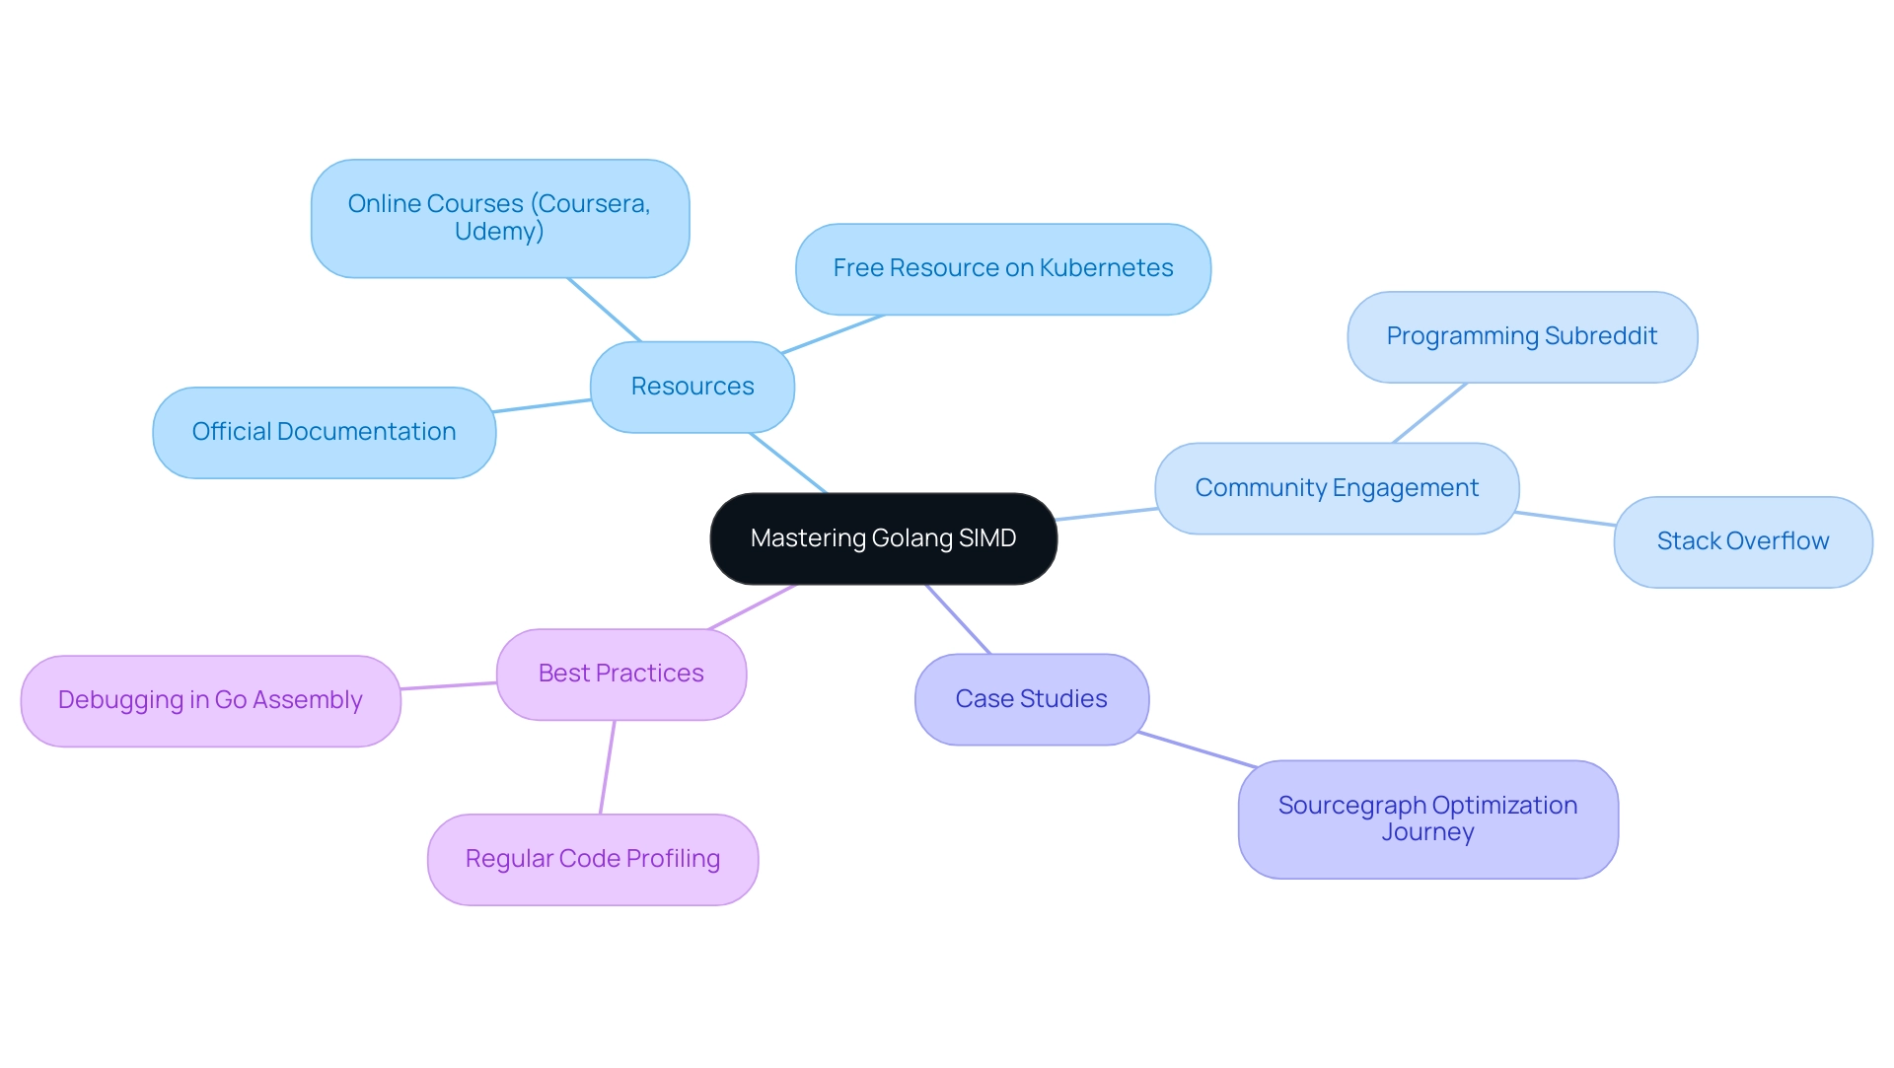Select Debugging in Go Assembly leaf
The height and width of the screenshot is (1068, 1894).
click(212, 700)
